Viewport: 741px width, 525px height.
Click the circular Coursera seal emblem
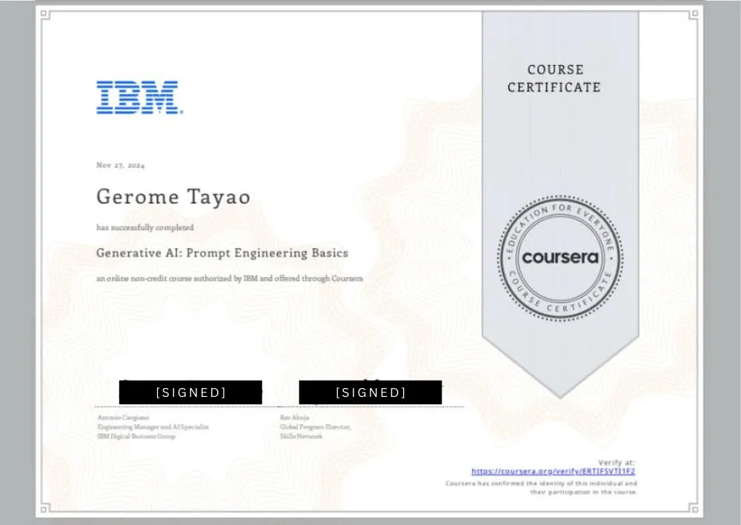[559, 258]
